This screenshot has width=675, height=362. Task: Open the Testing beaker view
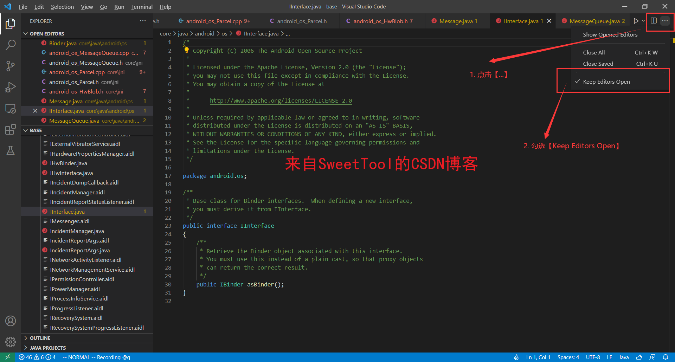pyautogui.click(x=11, y=150)
